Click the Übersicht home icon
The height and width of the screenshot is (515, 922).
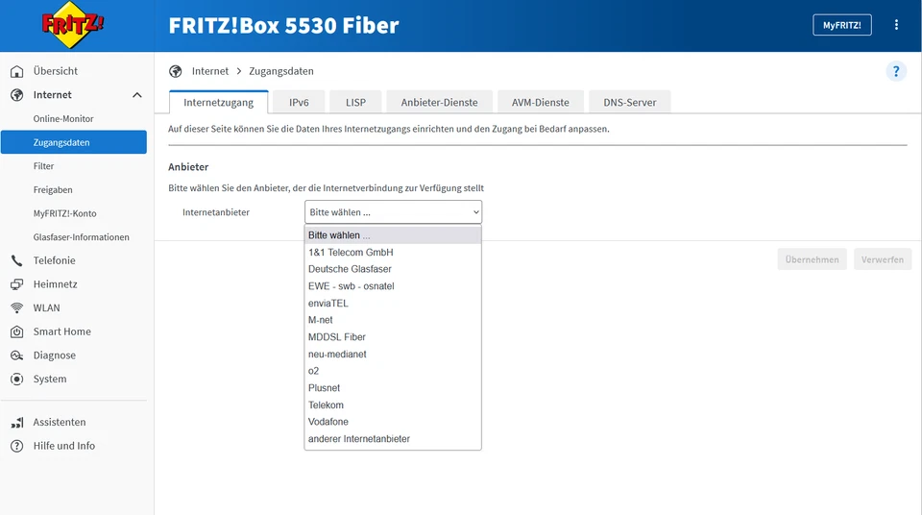tap(17, 71)
